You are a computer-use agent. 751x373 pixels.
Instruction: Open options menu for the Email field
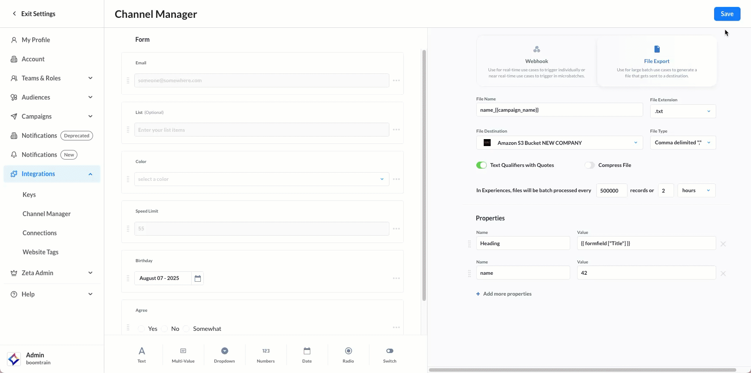pyautogui.click(x=396, y=80)
